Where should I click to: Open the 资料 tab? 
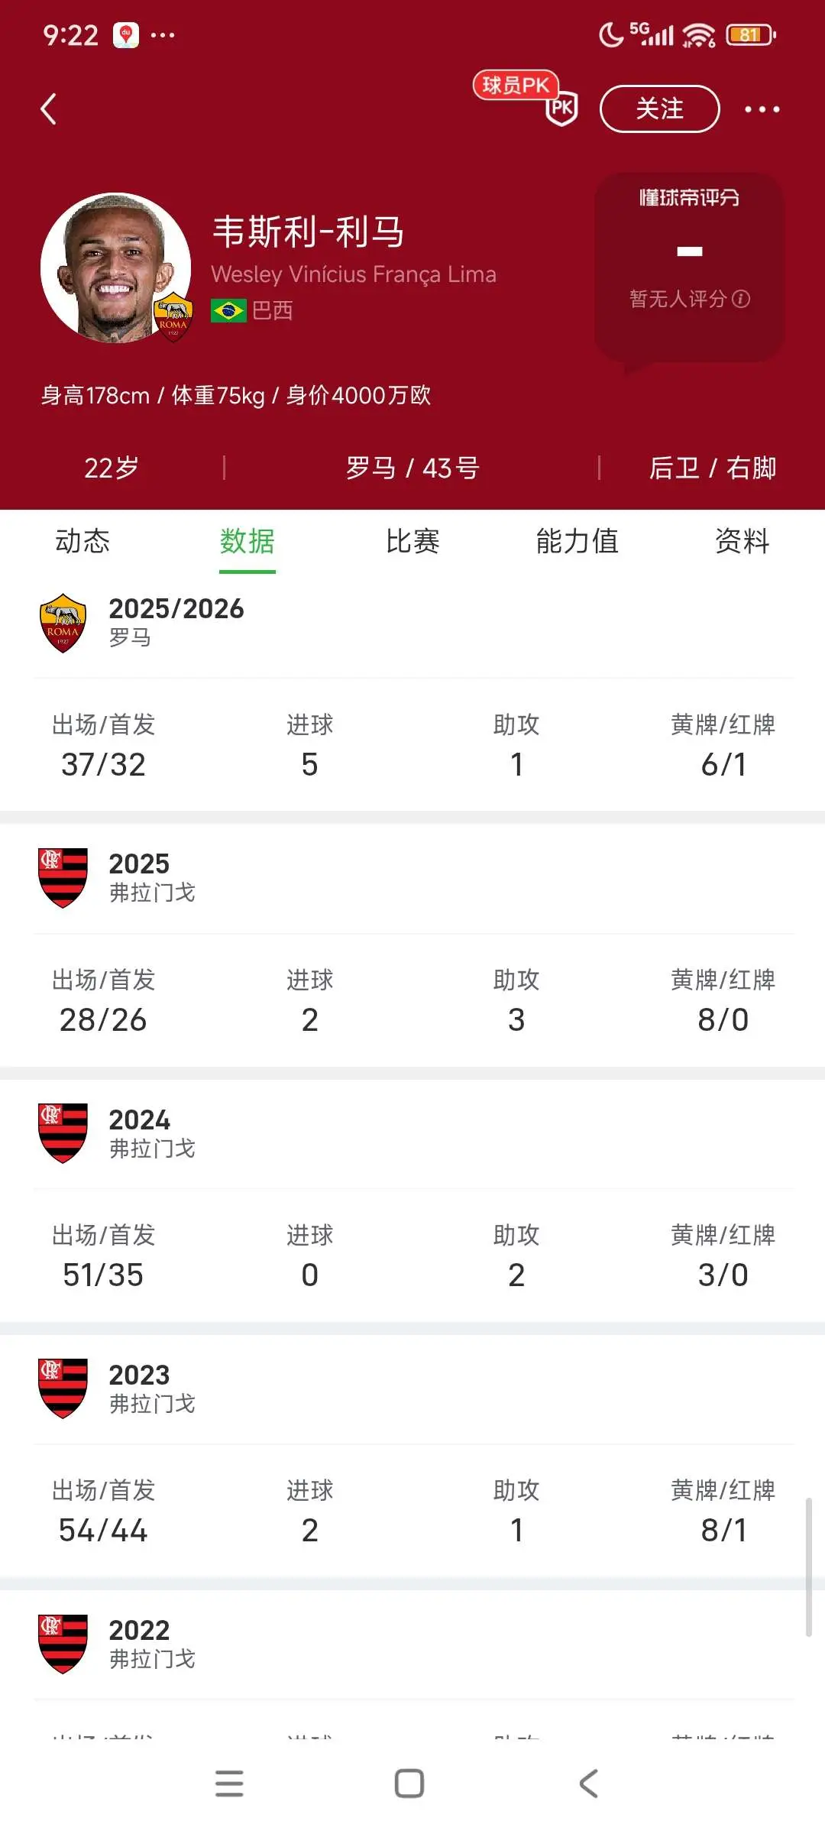(x=742, y=541)
